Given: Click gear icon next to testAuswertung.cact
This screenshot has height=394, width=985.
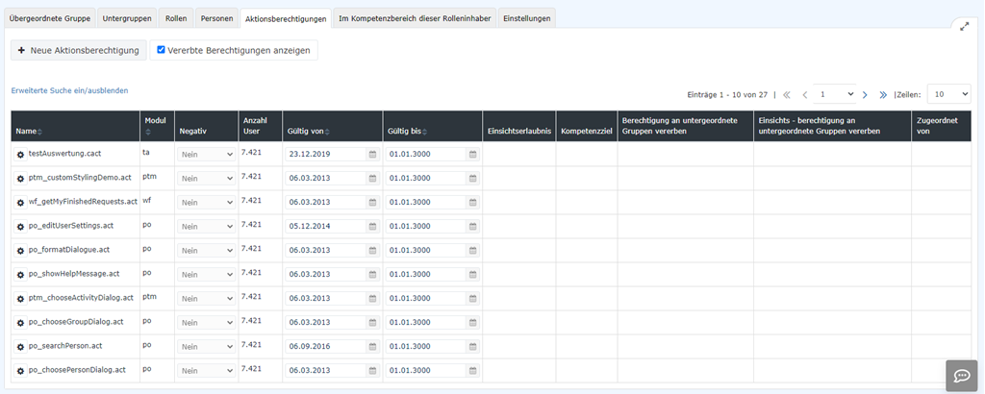Looking at the screenshot, I should point(20,154).
